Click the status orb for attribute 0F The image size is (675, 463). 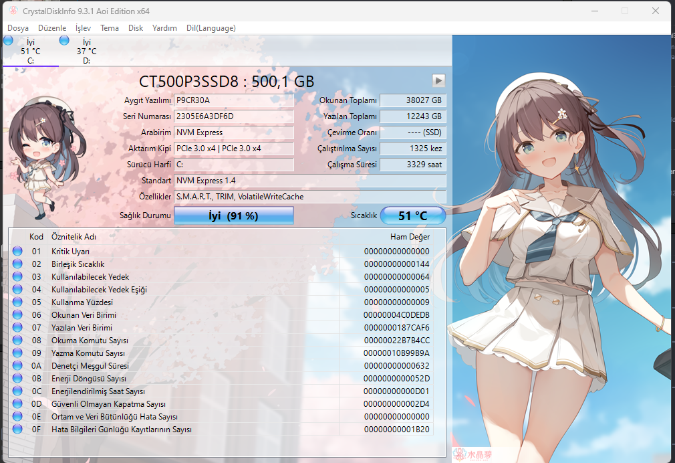coord(17,429)
